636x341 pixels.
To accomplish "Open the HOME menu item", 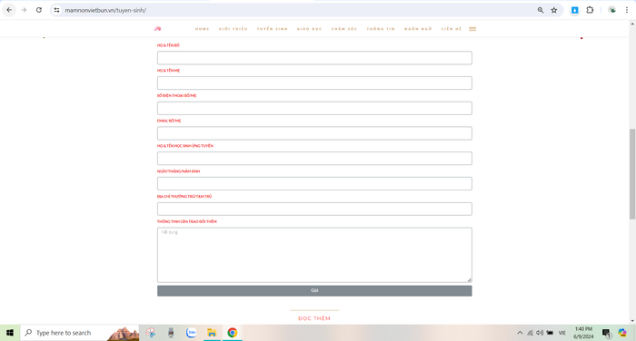I will tap(202, 29).
